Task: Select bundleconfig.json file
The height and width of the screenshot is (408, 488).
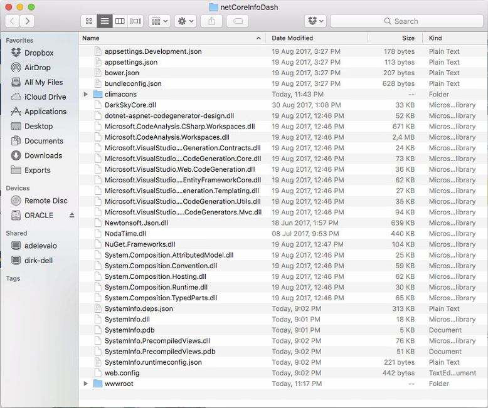Action: point(284,83)
